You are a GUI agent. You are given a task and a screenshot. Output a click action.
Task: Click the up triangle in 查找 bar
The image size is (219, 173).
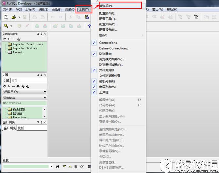pyautogui.click(x=70, y=166)
